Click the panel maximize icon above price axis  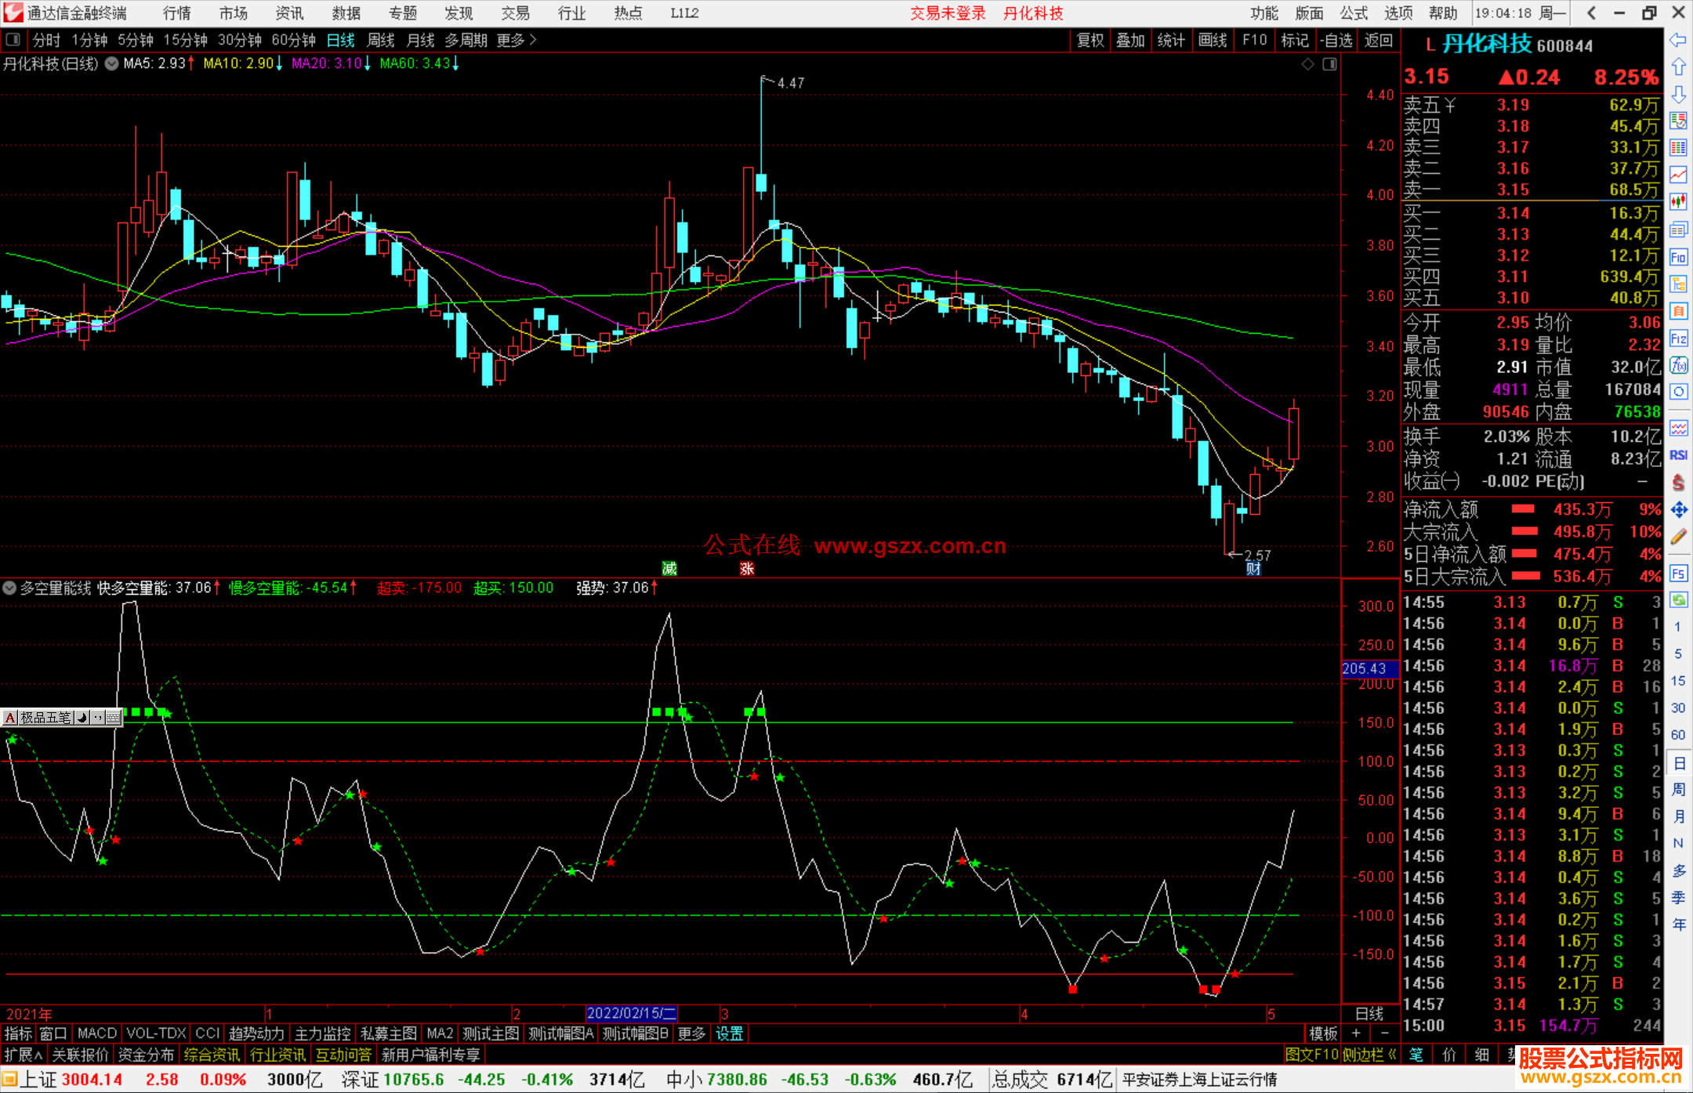pos(1329,63)
